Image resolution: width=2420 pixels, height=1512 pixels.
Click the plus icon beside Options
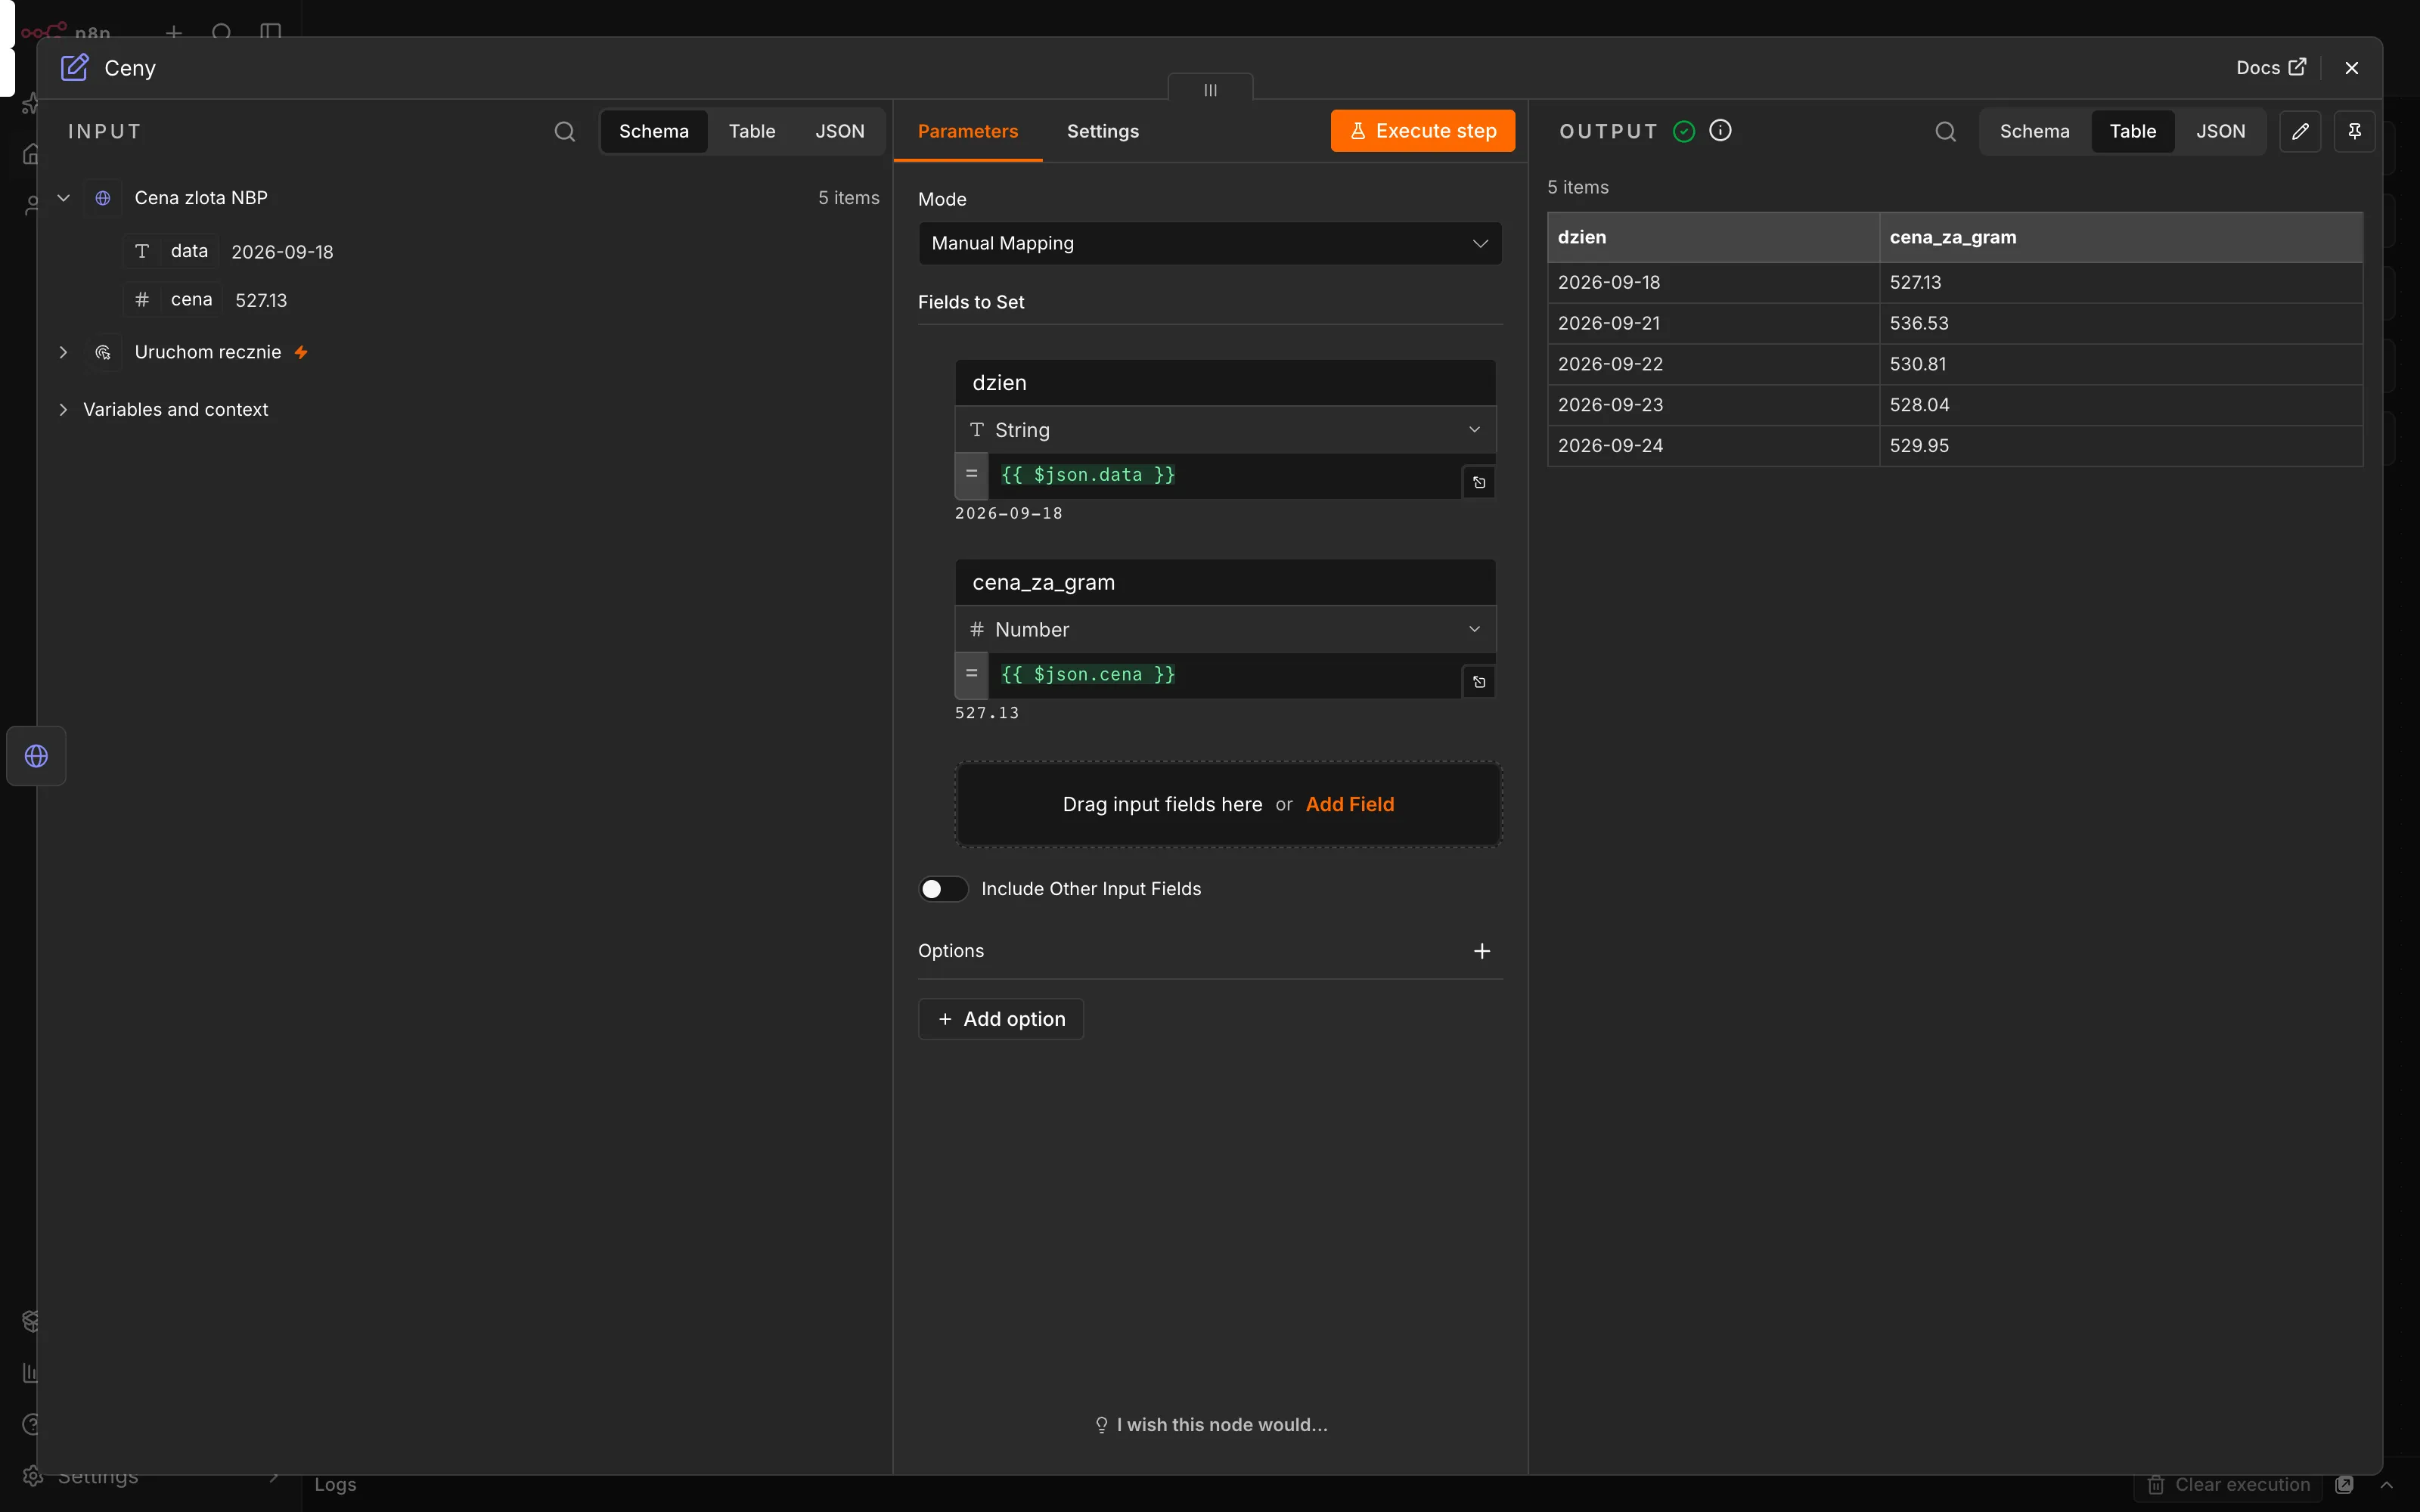coord(1482,951)
